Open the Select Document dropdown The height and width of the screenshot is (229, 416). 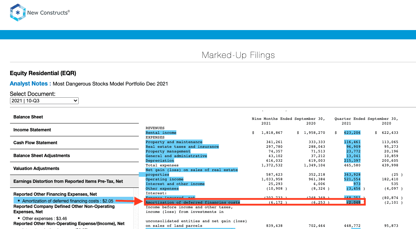click(44, 101)
